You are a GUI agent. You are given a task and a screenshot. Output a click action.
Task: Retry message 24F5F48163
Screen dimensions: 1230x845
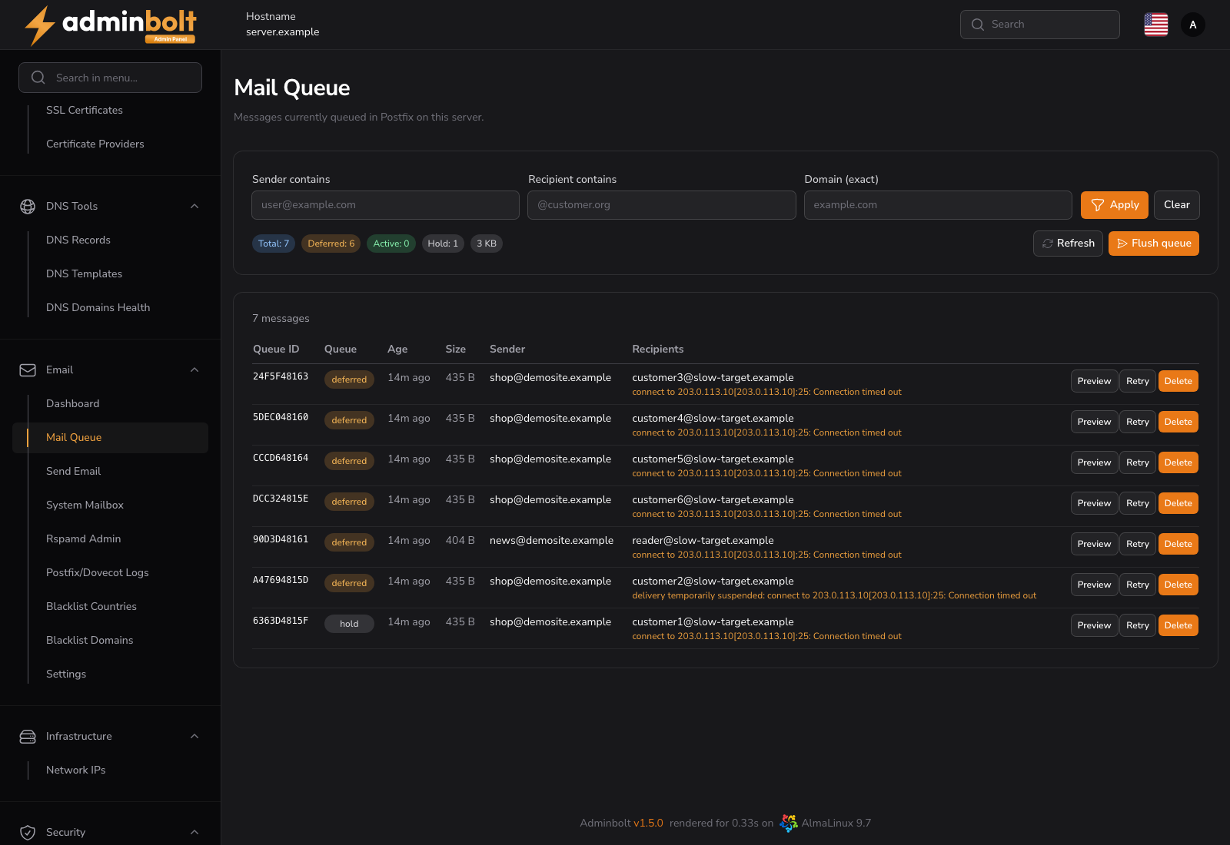click(1138, 381)
